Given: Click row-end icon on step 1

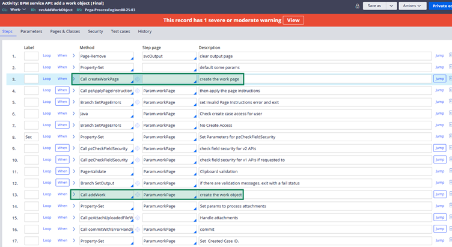Looking at the screenshot, I should click(450, 56).
